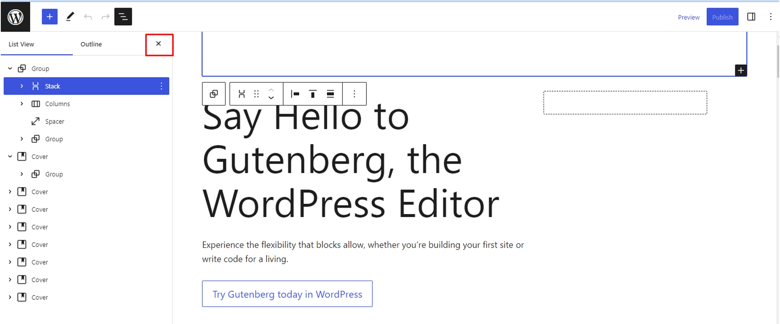Select the first Cover block icon

22,156
